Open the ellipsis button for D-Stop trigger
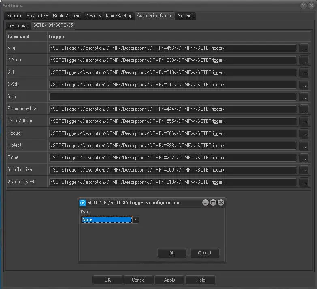Viewport: 317px width, 289px height. (x=304, y=60)
